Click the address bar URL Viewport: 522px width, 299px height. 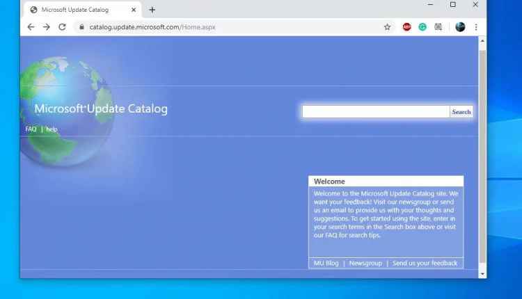coord(152,27)
